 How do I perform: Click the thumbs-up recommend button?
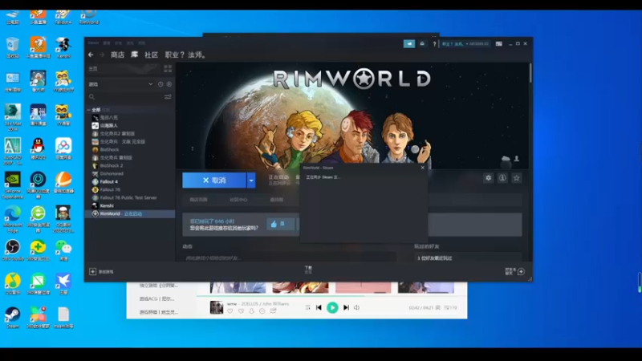[280, 224]
